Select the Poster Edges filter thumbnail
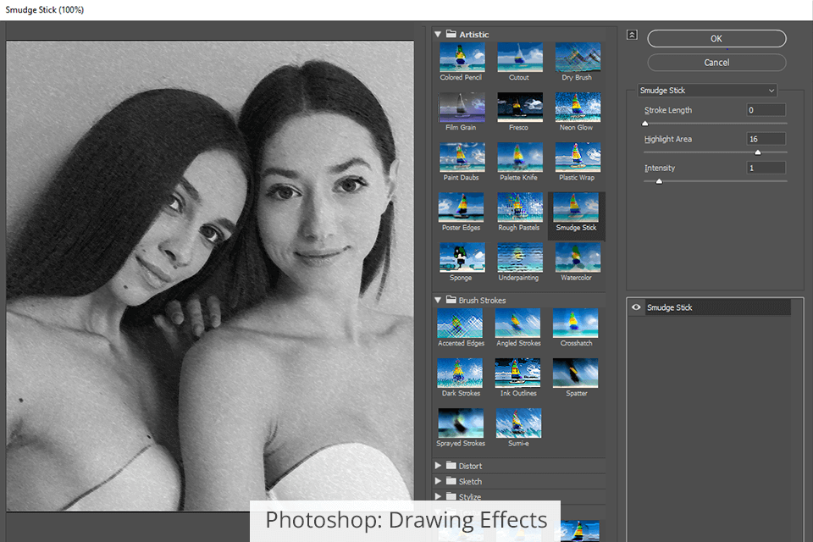 (461, 207)
